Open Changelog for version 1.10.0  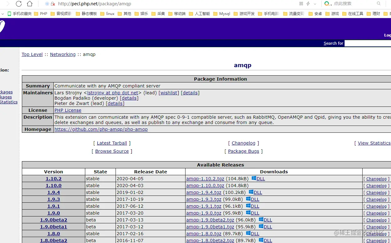[376, 186]
